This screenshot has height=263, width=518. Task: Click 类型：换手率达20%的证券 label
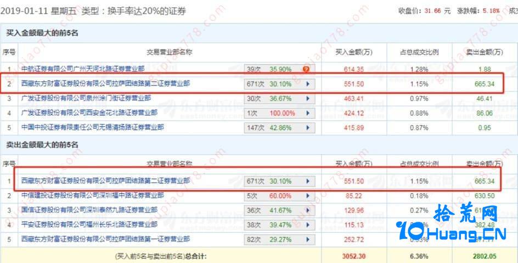(x=134, y=11)
